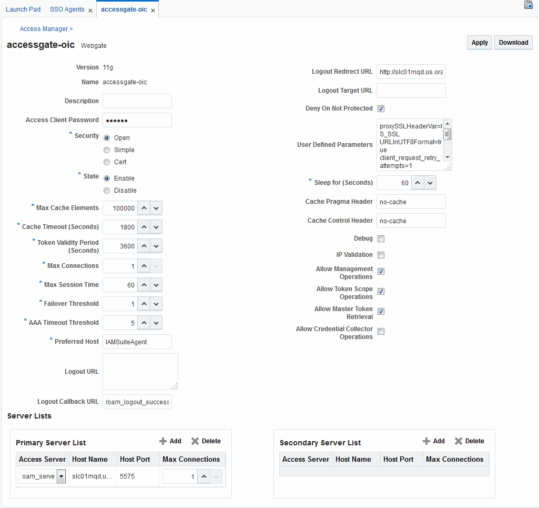Image resolution: width=539 pixels, height=508 pixels.
Task: Click the Cache Pragma Header field
Action: click(411, 202)
